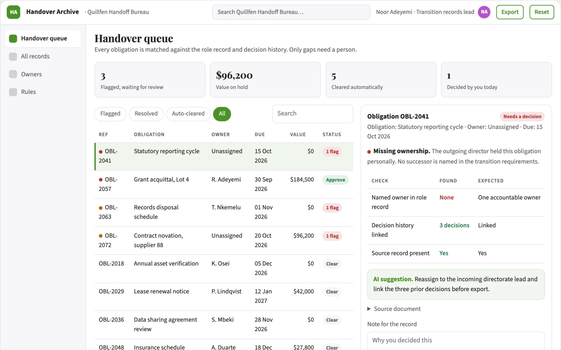Select the Records disposal schedule row
The height and width of the screenshot is (350, 561).
tap(224, 212)
